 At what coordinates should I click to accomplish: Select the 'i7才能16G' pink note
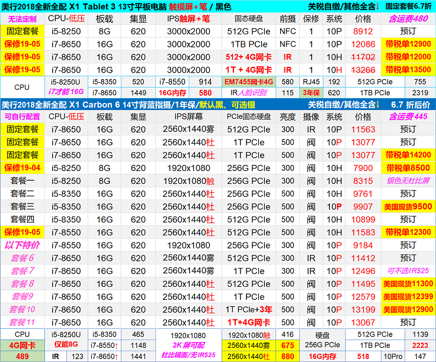point(66,92)
